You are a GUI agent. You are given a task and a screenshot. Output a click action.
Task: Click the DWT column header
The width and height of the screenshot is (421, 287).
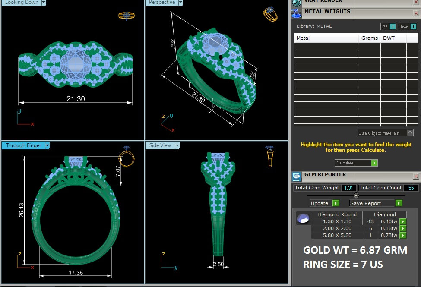coord(393,38)
